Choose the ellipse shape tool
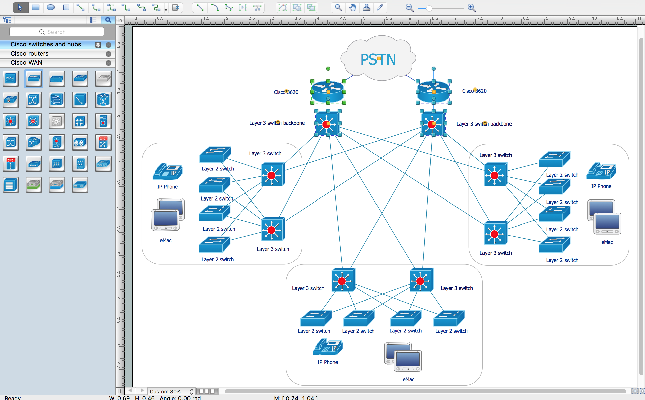 [51, 7]
